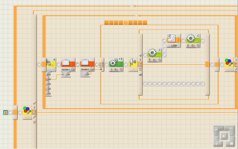Image resolution: width=238 pixels, height=149 pixels.
Task: Click Run Selected button on the controller
Action: click(x=231, y=129)
